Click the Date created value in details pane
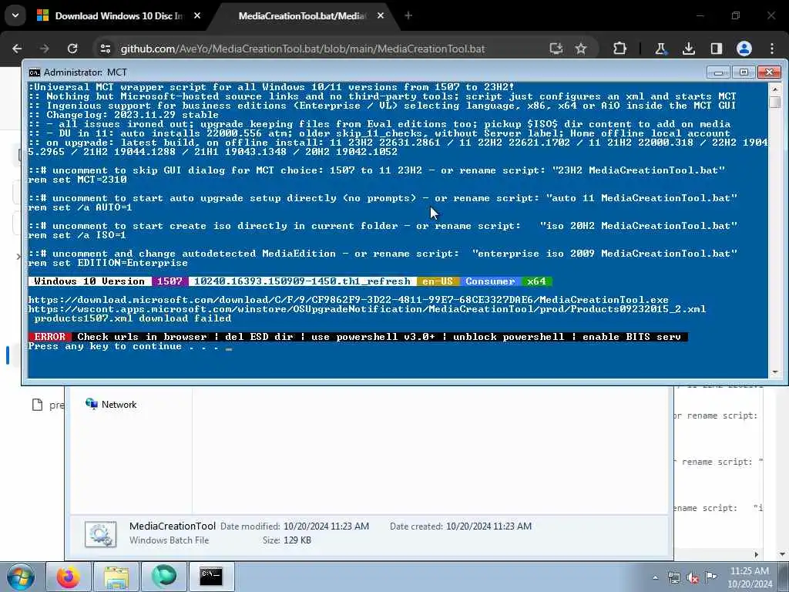789x592 pixels. pyautogui.click(x=489, y=526)
